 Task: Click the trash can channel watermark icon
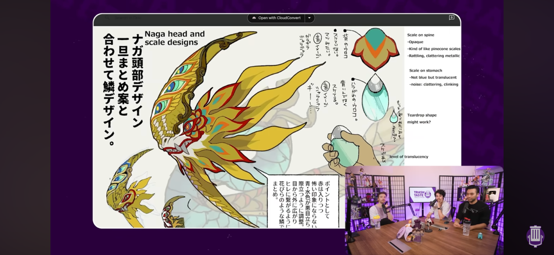point(535,236)
